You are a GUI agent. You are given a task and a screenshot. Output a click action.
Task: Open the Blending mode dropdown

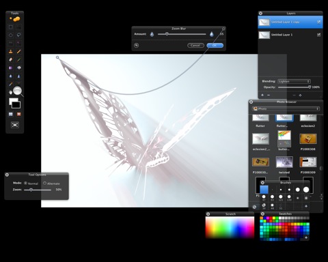[x=294, y=81]
